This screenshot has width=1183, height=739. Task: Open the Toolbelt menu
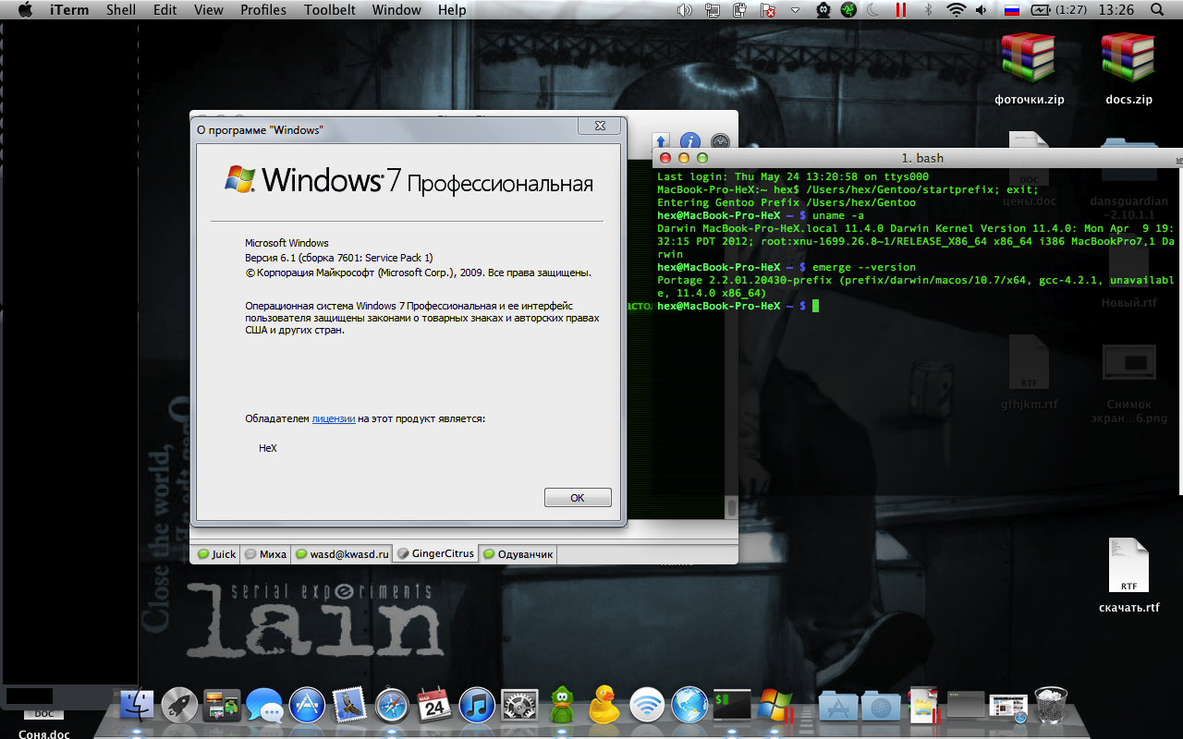[x=329, y=10]
